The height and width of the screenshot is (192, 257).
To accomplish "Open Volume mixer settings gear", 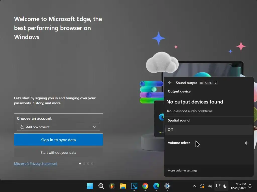I will pyautogui.click(x=246, y=143).
